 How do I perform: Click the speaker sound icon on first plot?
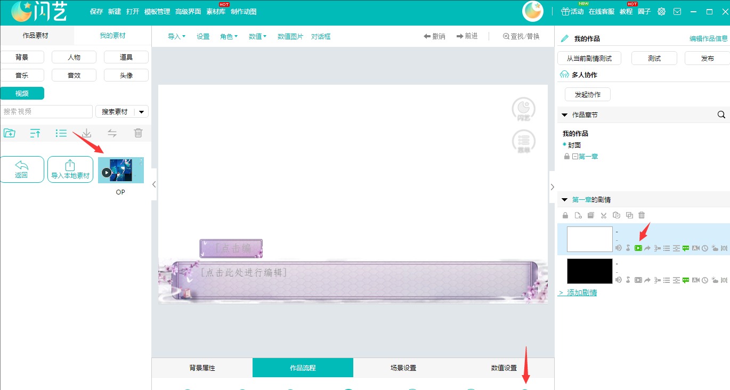click(x=619, y=248)
